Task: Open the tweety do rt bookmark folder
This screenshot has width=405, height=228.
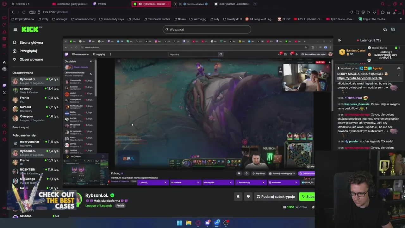Action: (x=232, y=19)
